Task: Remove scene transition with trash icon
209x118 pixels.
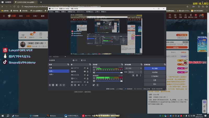Action: 137,76
